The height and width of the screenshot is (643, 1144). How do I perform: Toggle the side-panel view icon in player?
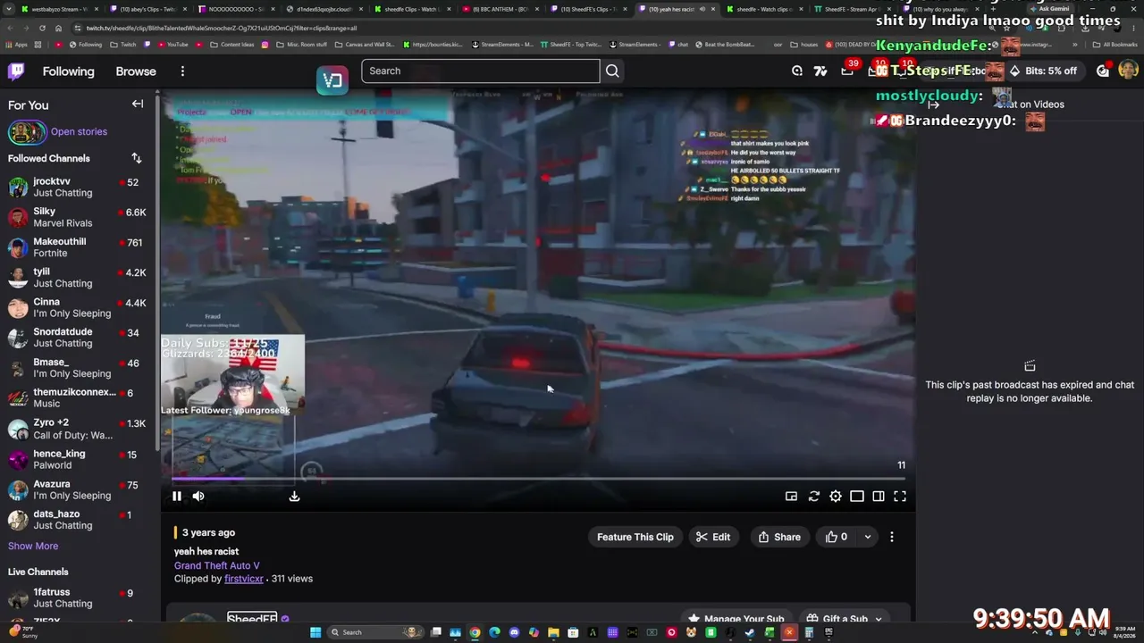tap(879, 497)
